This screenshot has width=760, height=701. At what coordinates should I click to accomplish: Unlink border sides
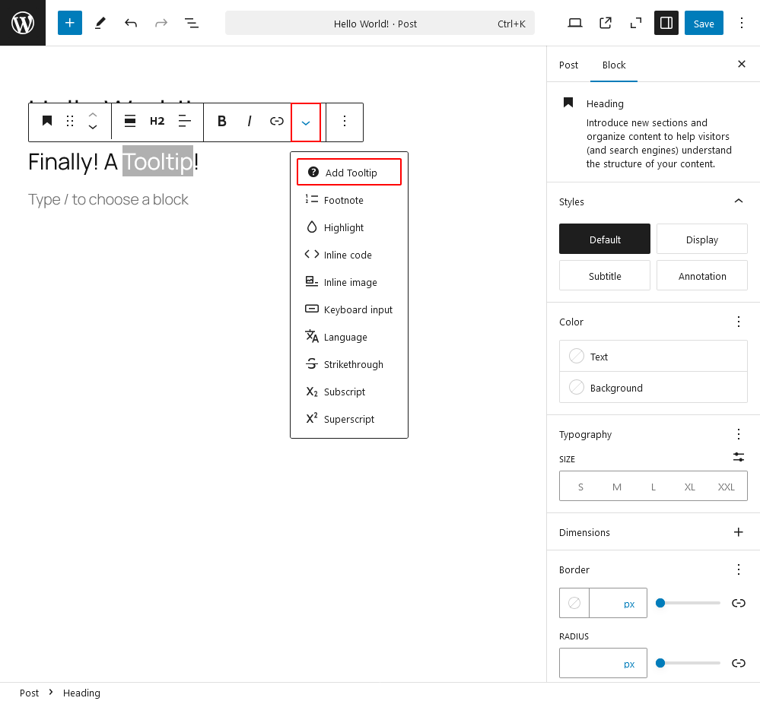coord(738,603)
